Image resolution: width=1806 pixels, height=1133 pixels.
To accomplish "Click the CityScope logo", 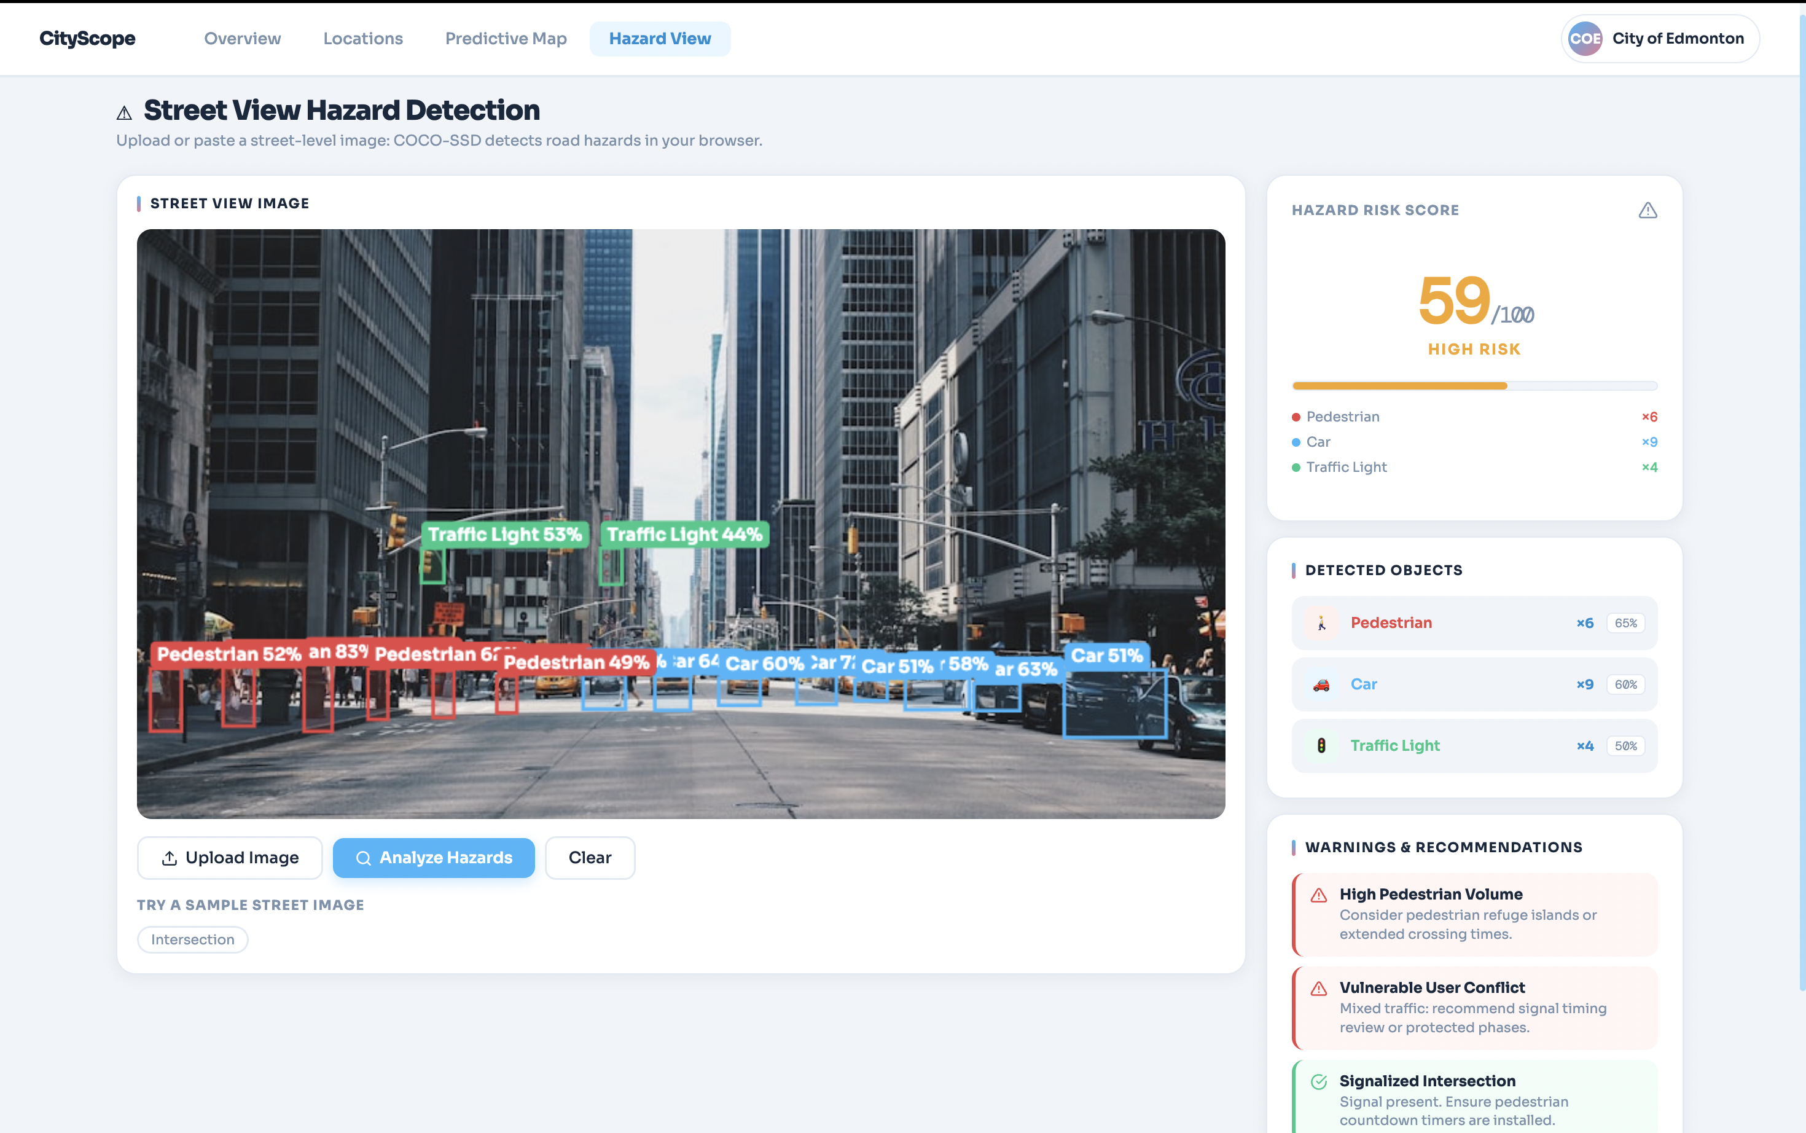I will pyautogui.click(x=87, y=39).
